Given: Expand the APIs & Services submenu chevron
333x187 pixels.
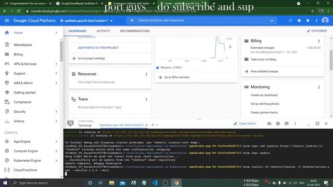Looking at the screenshot, I should tap(56, 64).
